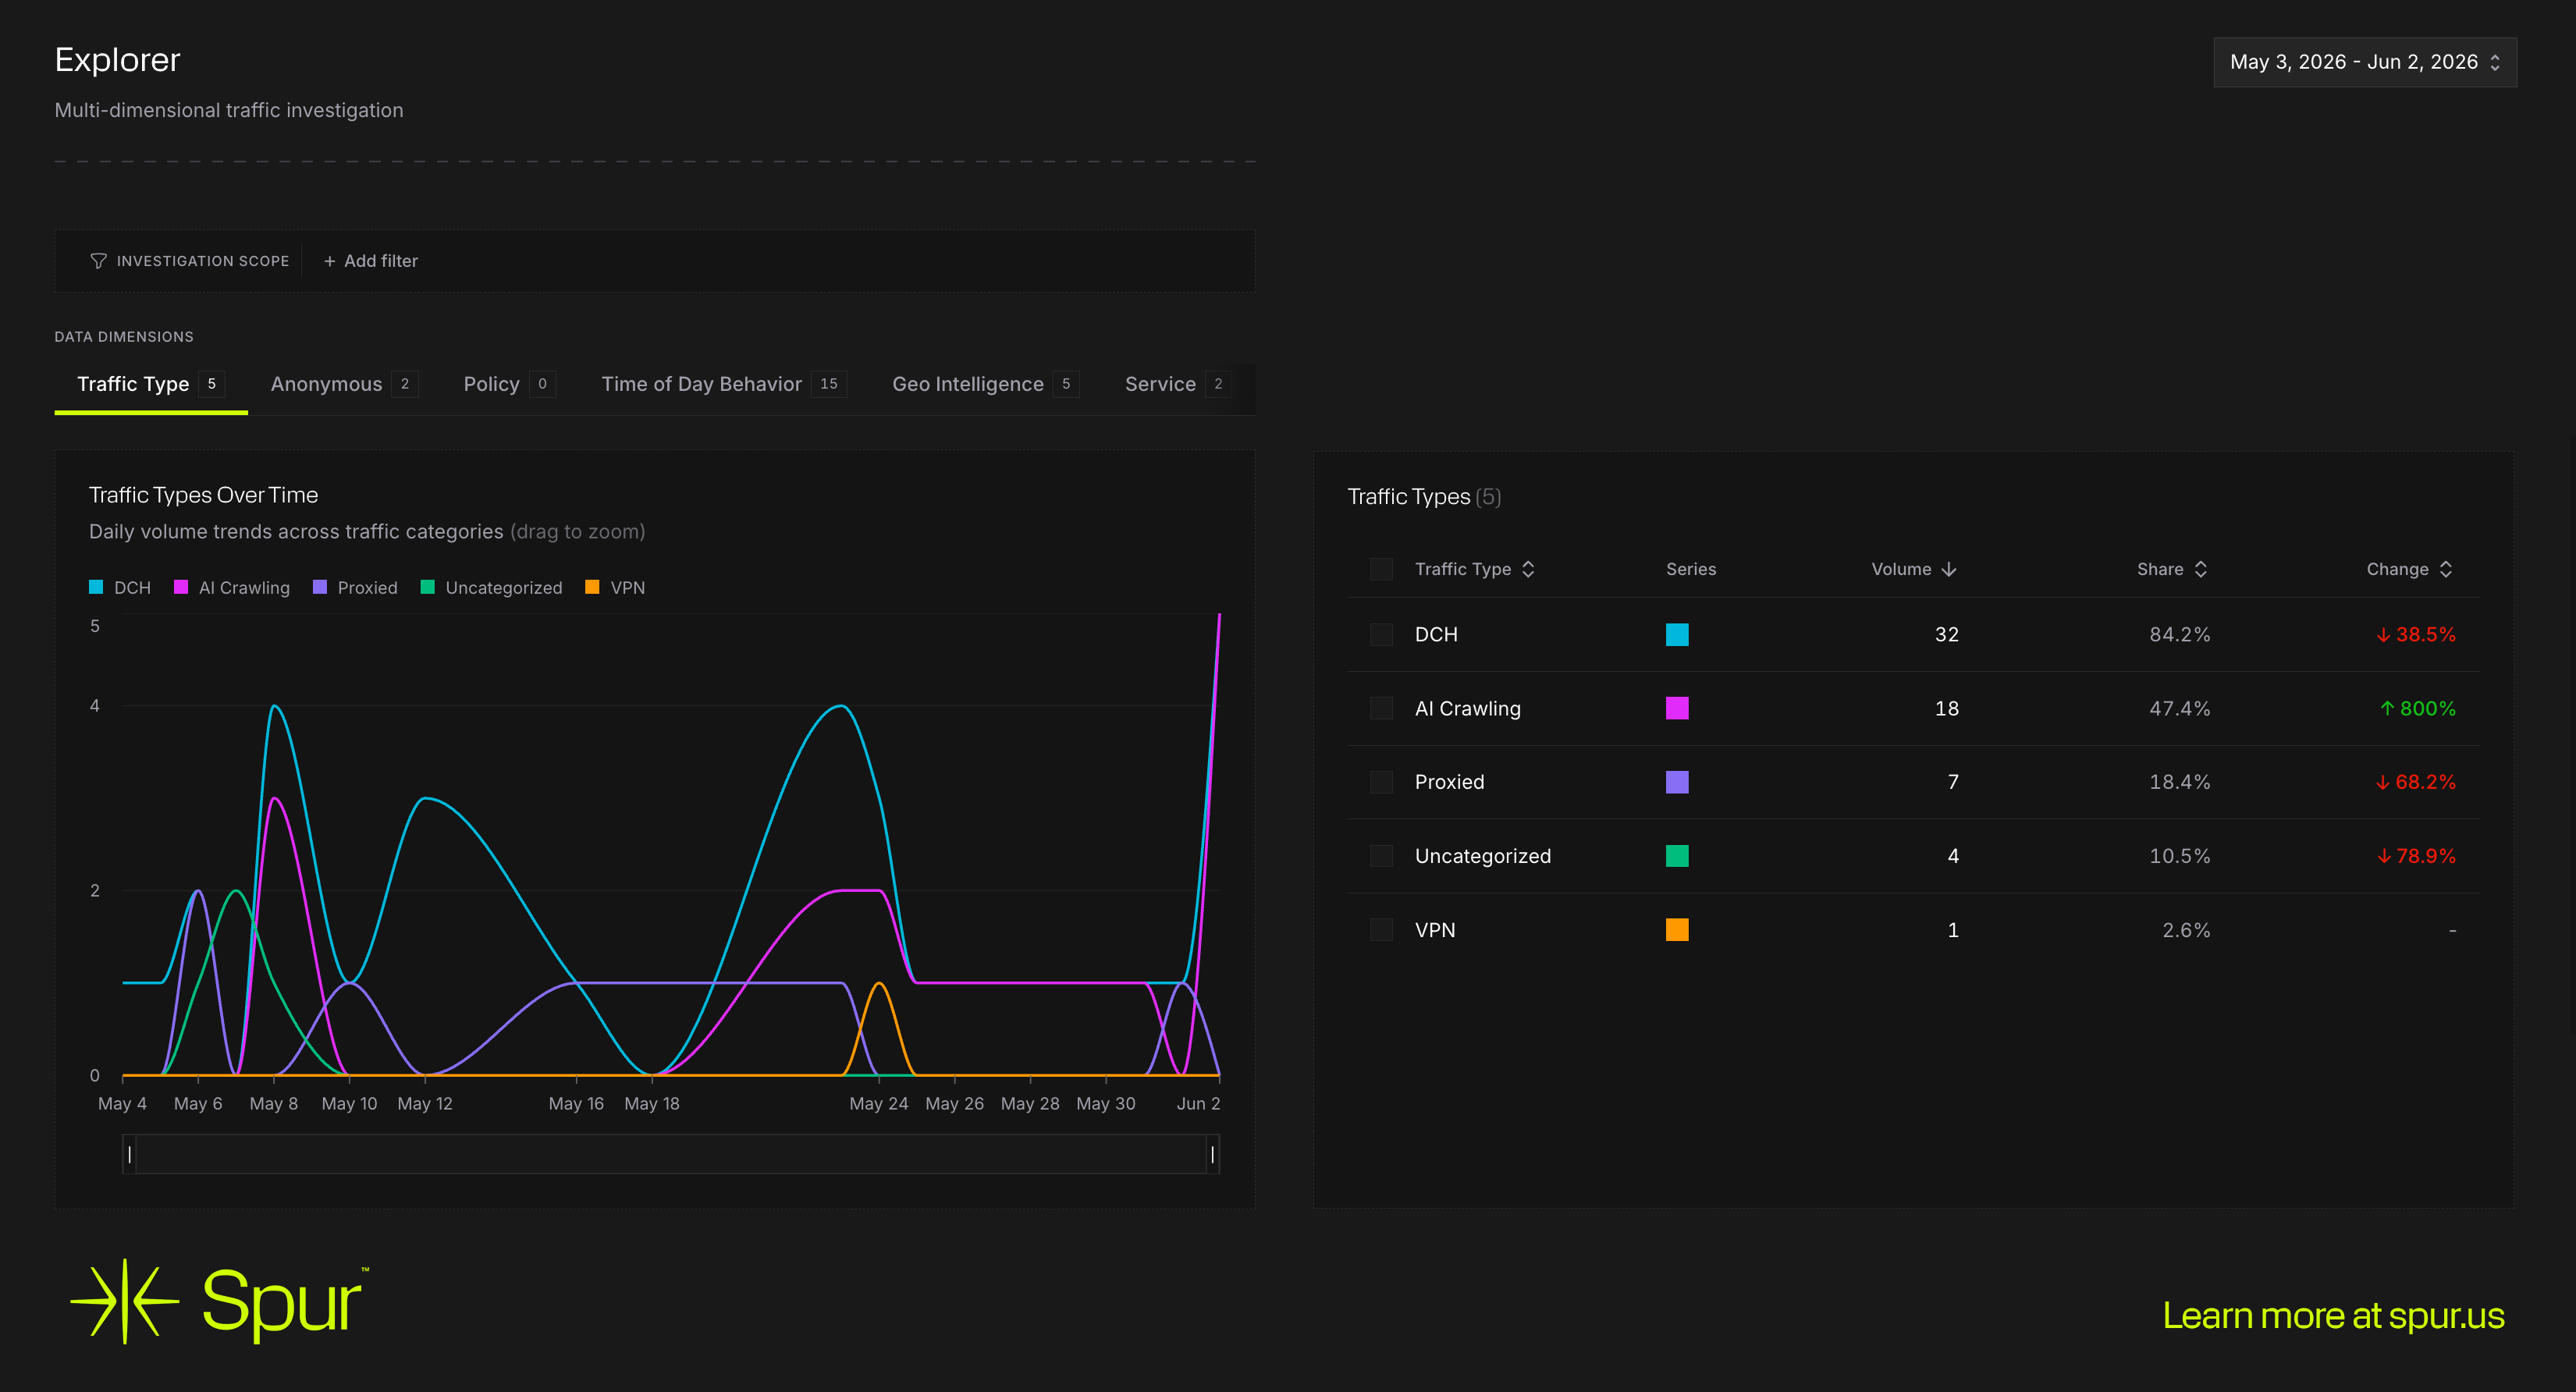Click the VPN orange series swatch
The image size is (2576, 1392).
pyautogui.click(x=1677, y=930)
